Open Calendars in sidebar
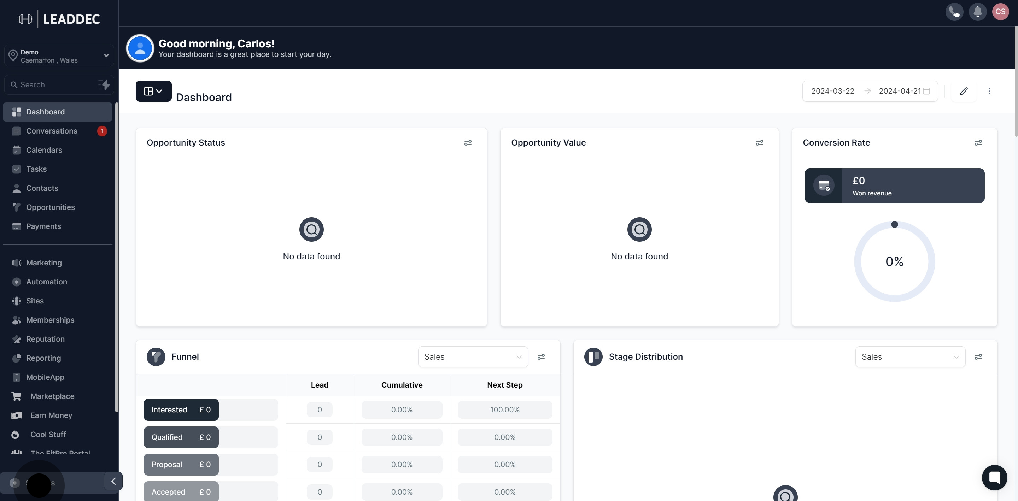The height and width of the screenshot is (501, 1018). point(58,150)
